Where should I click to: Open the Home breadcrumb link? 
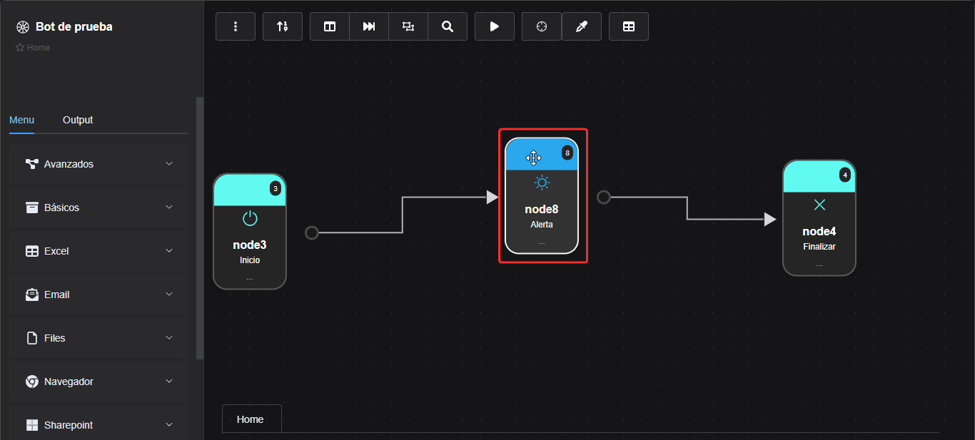point(39,48)
